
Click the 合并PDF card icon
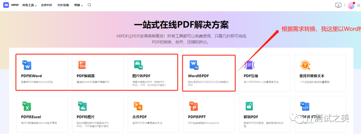pyautogui.click(x=138, y=106)
